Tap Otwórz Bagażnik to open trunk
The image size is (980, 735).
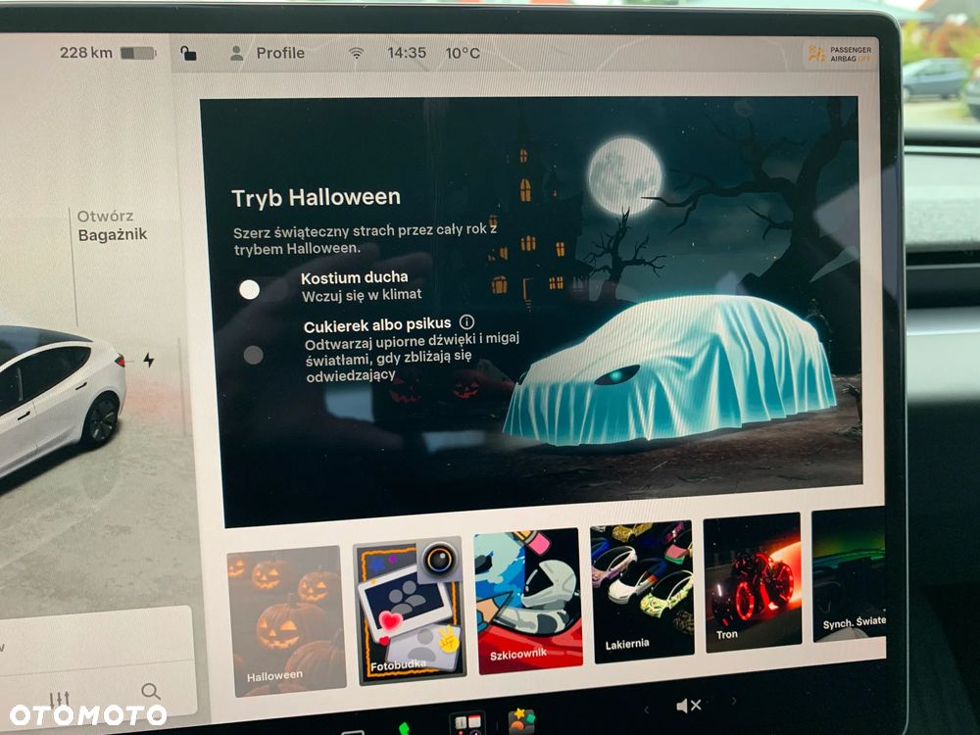point(112,225)
